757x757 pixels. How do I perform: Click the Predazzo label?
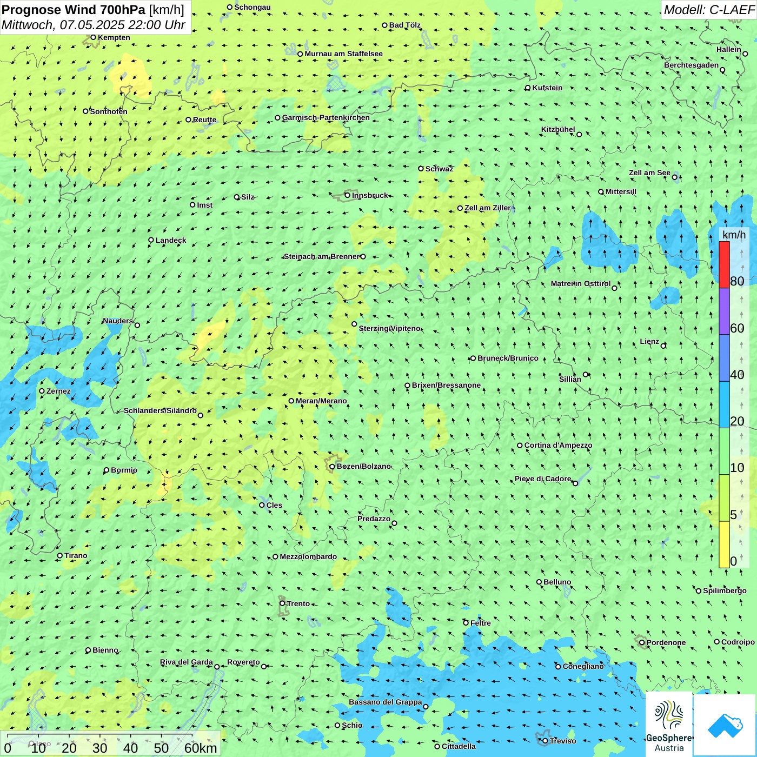click(374, 519)
